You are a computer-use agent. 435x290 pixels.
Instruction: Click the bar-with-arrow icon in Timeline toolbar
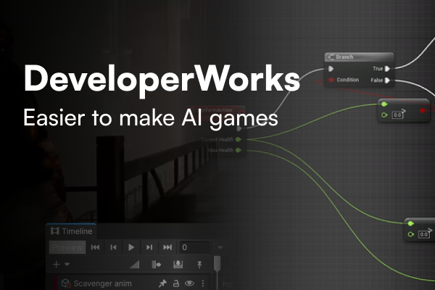tap(156, 265)
